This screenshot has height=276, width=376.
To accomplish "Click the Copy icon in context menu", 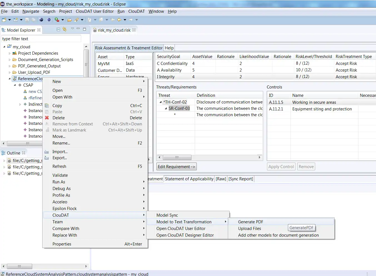I will tap(47, 106).
